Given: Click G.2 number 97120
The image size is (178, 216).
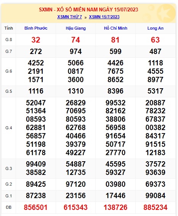Looking at the screenshot, I should click(76, 184).
